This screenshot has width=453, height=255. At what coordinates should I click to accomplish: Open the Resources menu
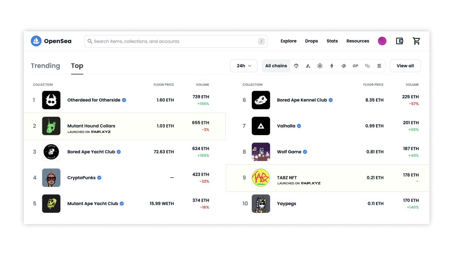pos(358,41)
